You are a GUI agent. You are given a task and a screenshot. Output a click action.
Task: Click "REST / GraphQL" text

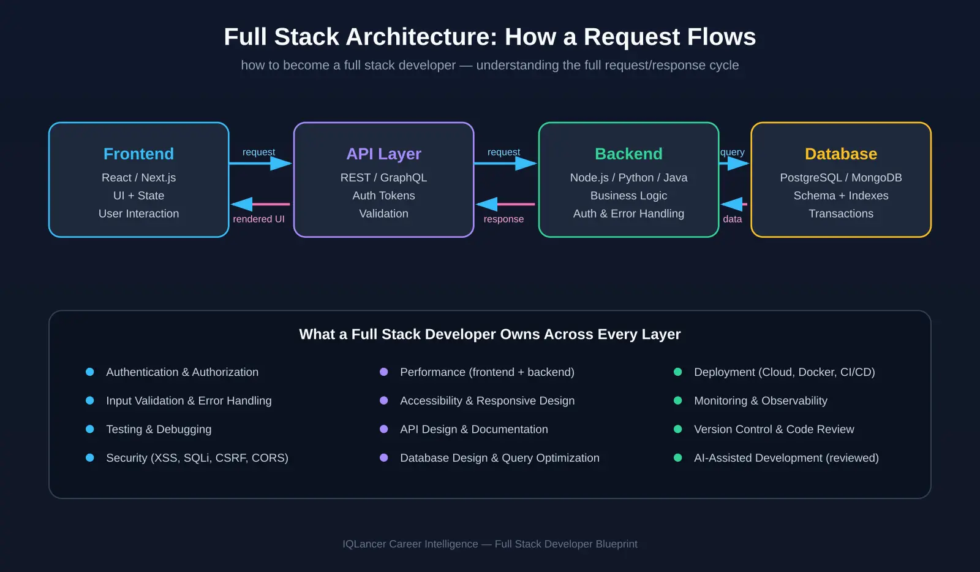[383, 178]
